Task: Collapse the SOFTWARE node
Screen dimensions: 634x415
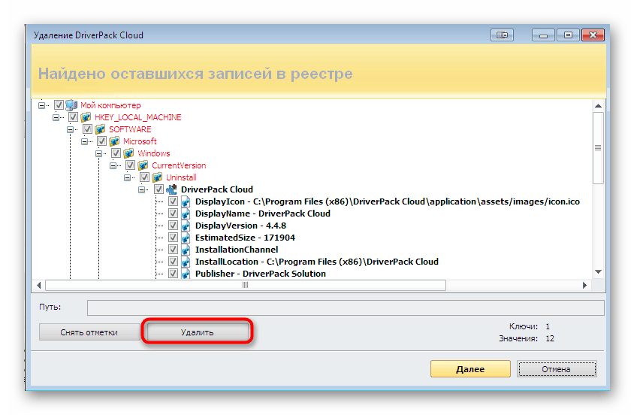Action: coord(70,130)
